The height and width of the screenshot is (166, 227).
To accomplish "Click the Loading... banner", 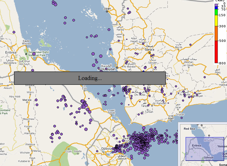I will coord(90,78).
